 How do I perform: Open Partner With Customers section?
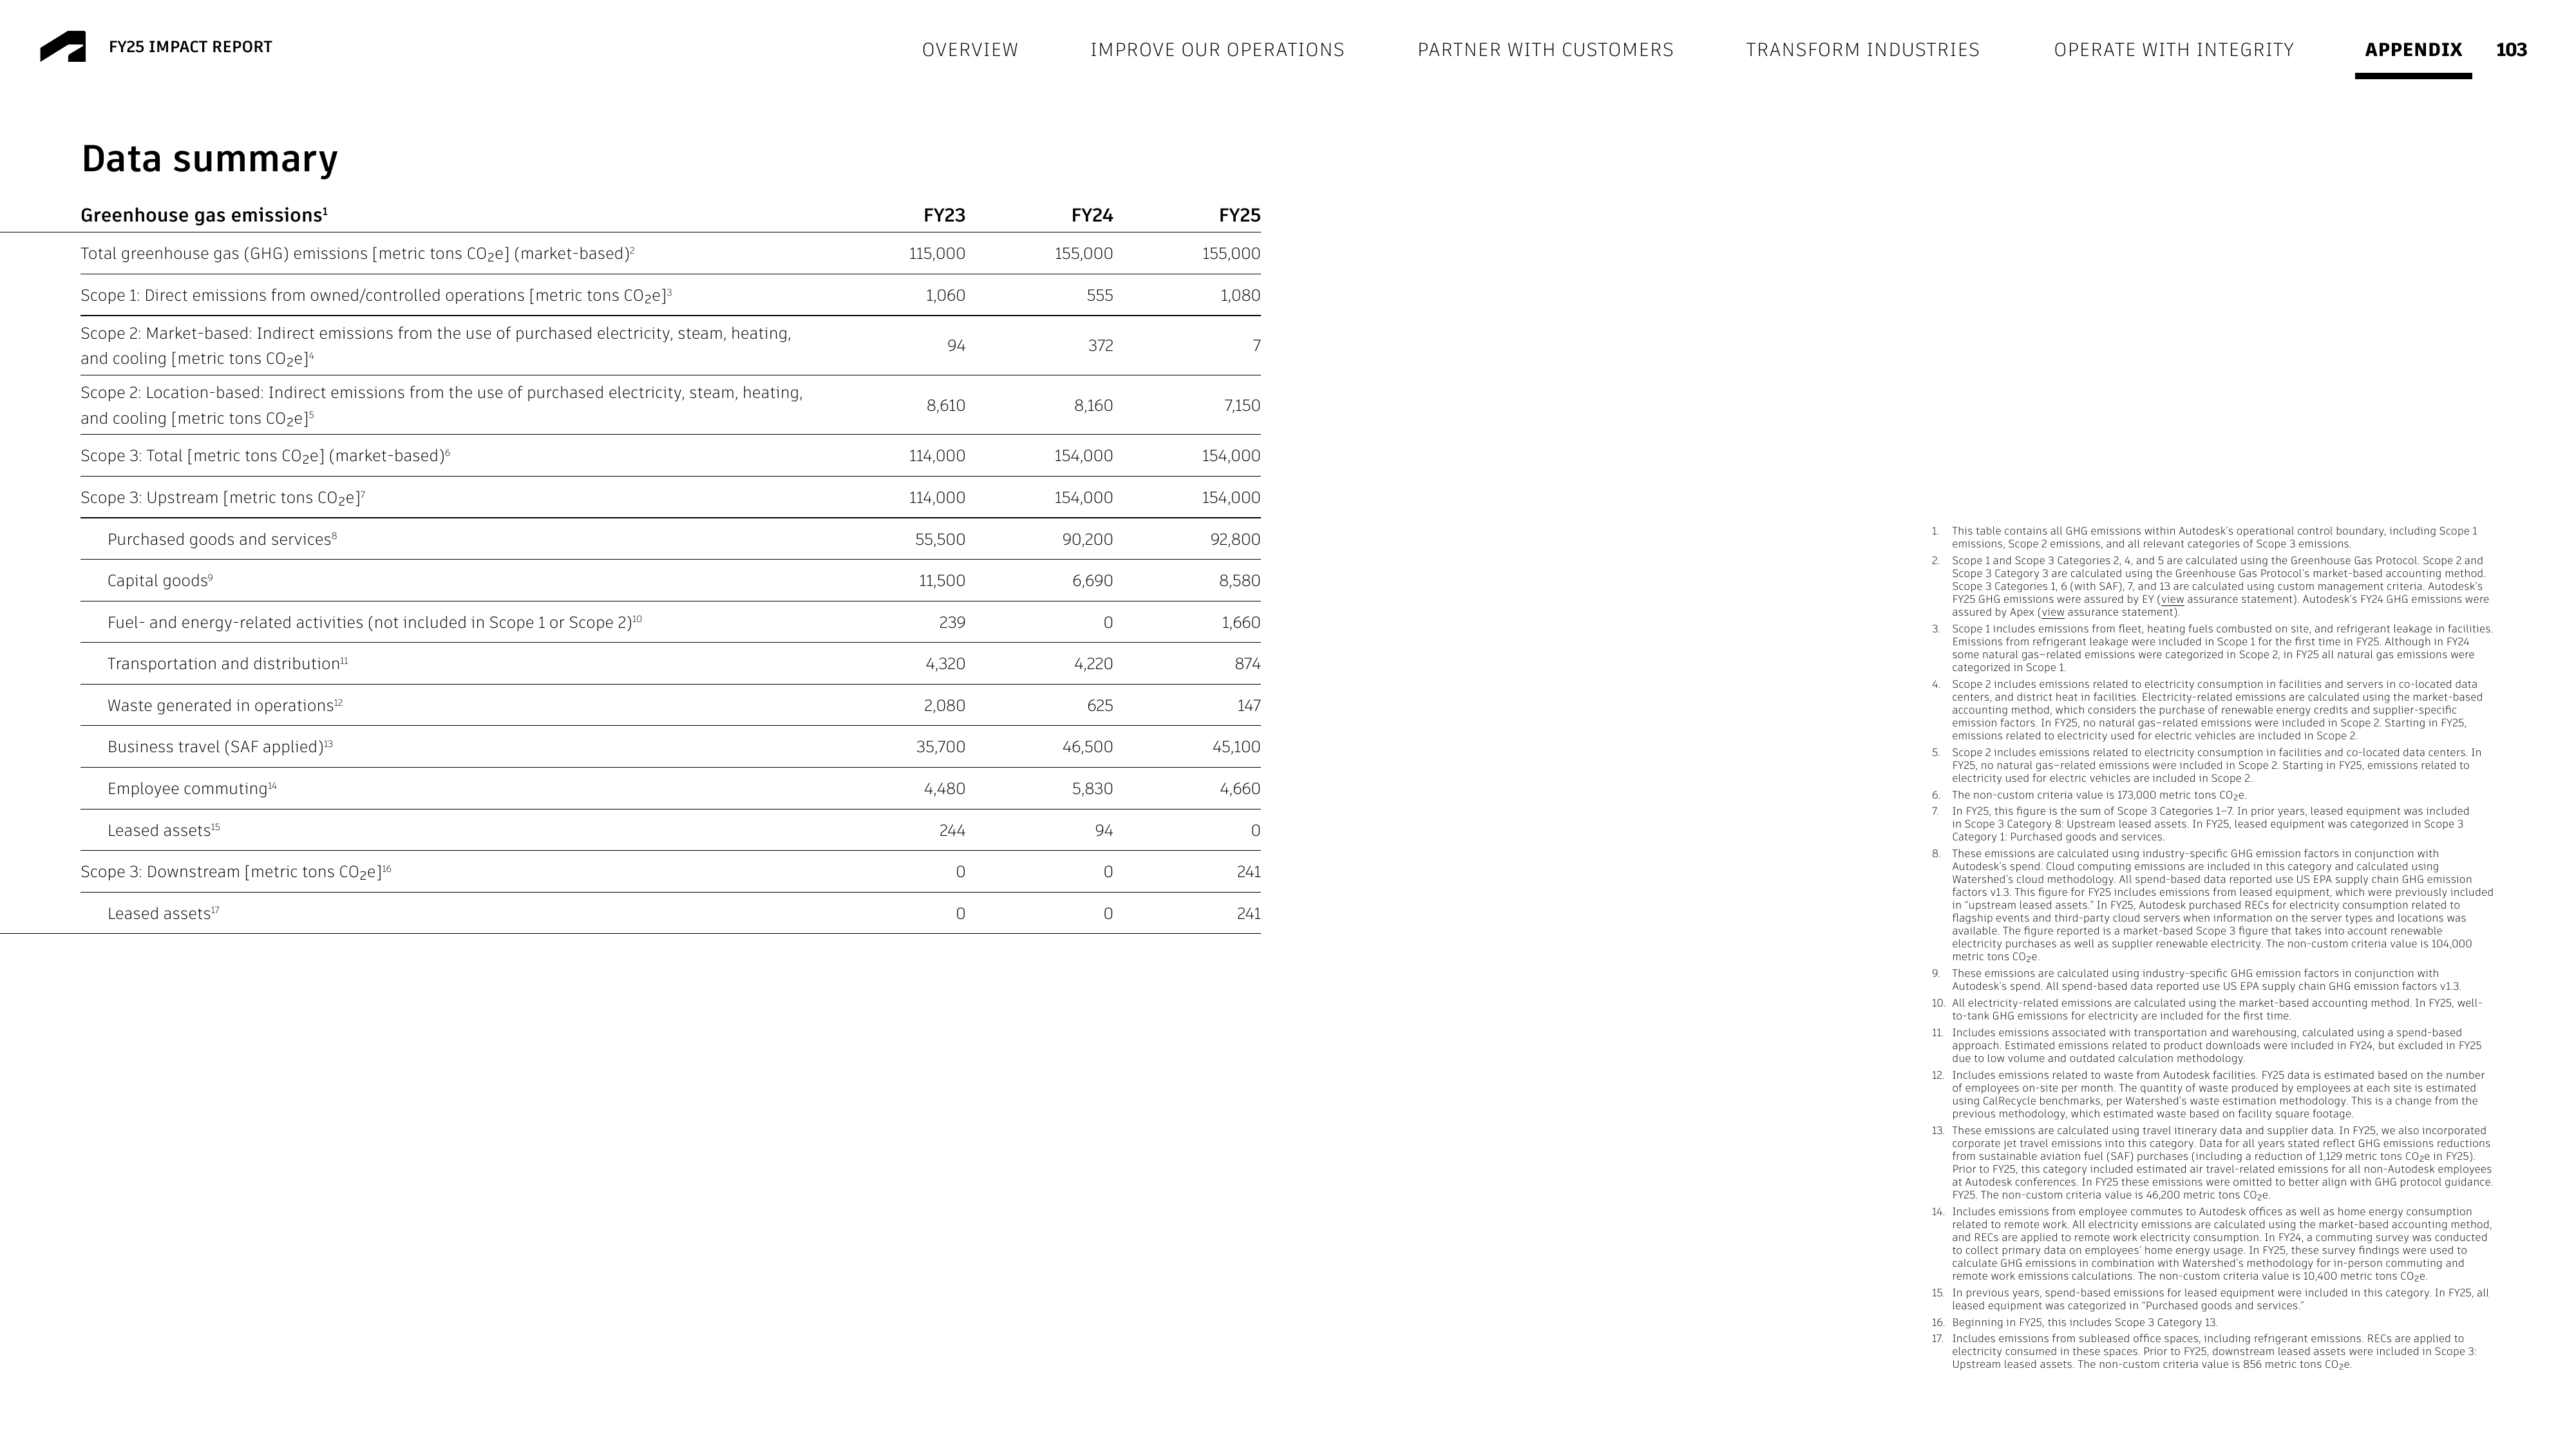pos(1545,50)
